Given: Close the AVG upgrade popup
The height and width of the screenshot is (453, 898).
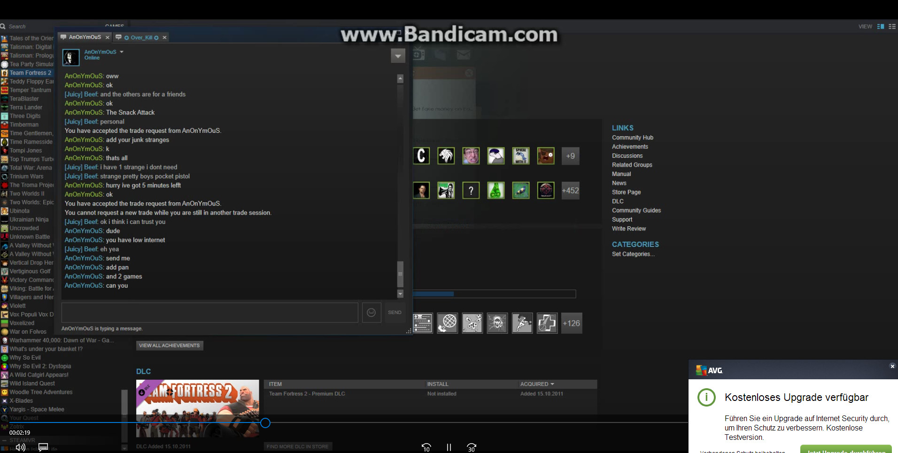Looking at the screenshot, I should [x=892, y=366].
